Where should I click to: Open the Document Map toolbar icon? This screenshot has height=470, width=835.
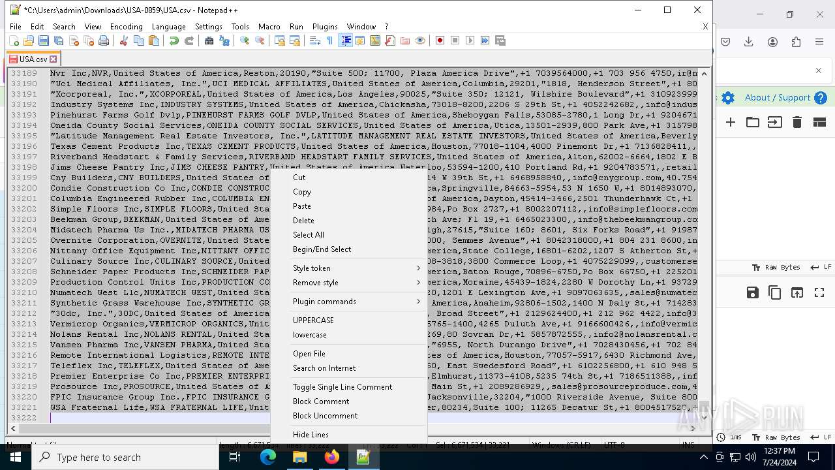(x=374, y=40)
